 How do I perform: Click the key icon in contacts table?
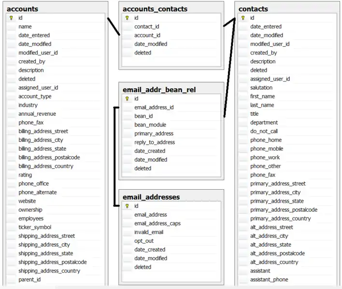(243, 18)
